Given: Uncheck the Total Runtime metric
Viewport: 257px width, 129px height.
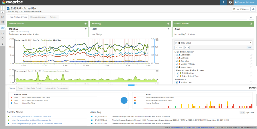Looking at the screenshot, I should [x=178, y=73].
